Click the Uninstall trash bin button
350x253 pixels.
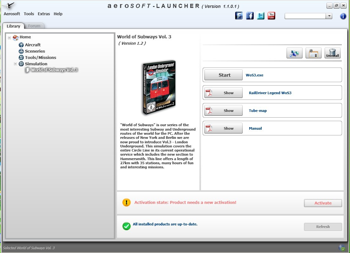pos(332,53)
